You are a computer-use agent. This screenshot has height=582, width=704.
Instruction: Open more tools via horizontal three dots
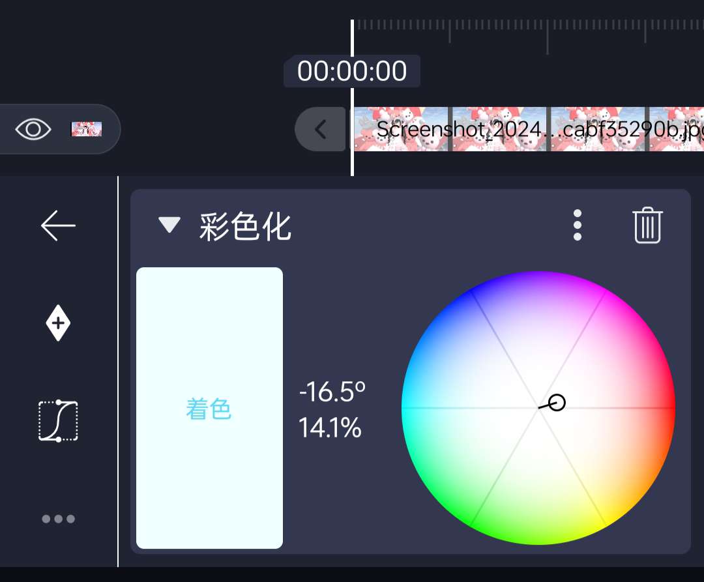58,519
